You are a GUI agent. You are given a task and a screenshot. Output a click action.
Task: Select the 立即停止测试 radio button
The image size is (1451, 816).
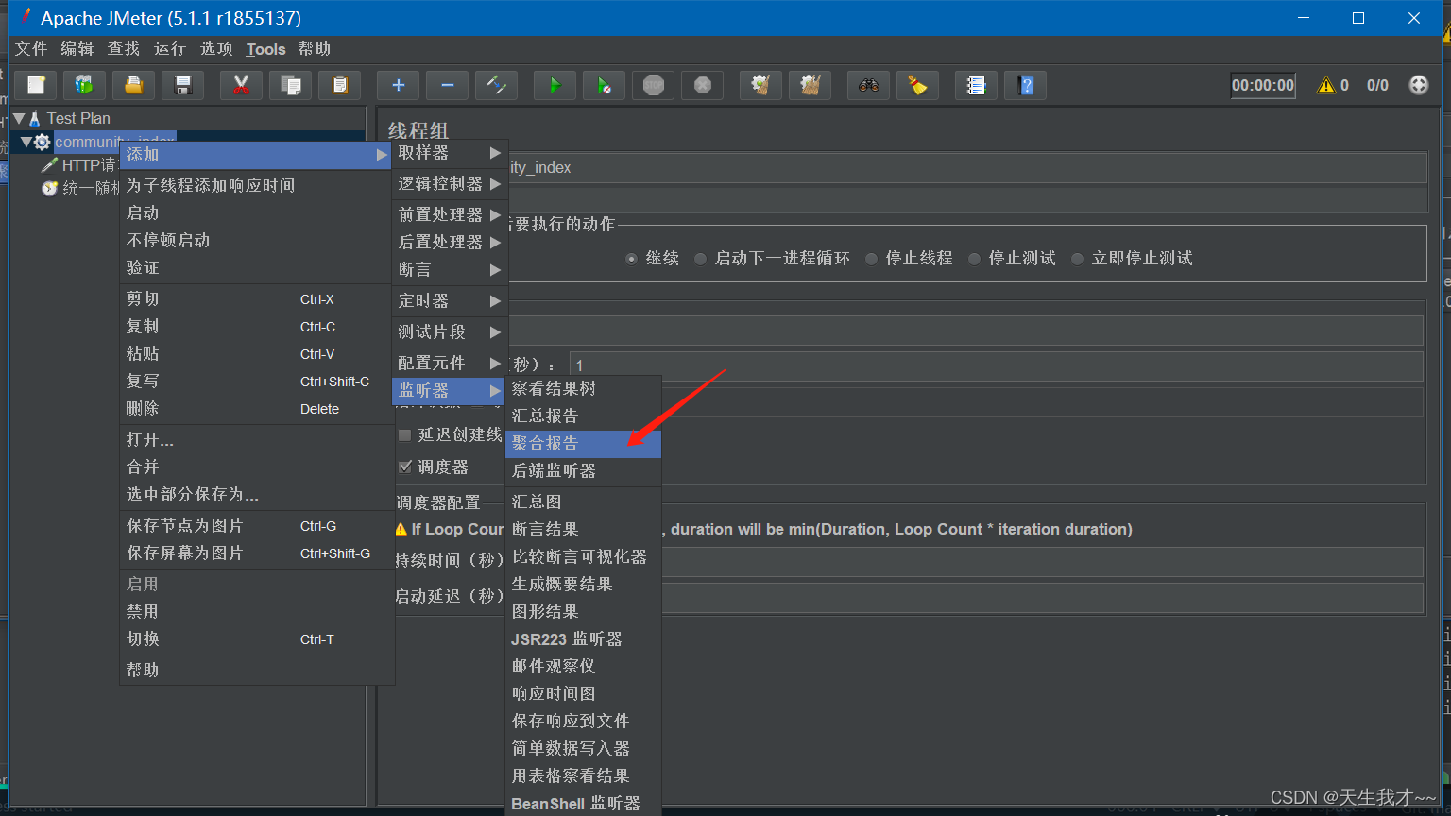click(x=1077, y=259)
